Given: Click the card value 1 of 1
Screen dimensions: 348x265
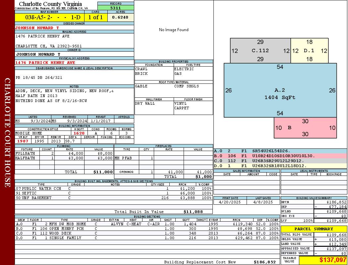Looking at the screenshot, I should pos(96,17).
